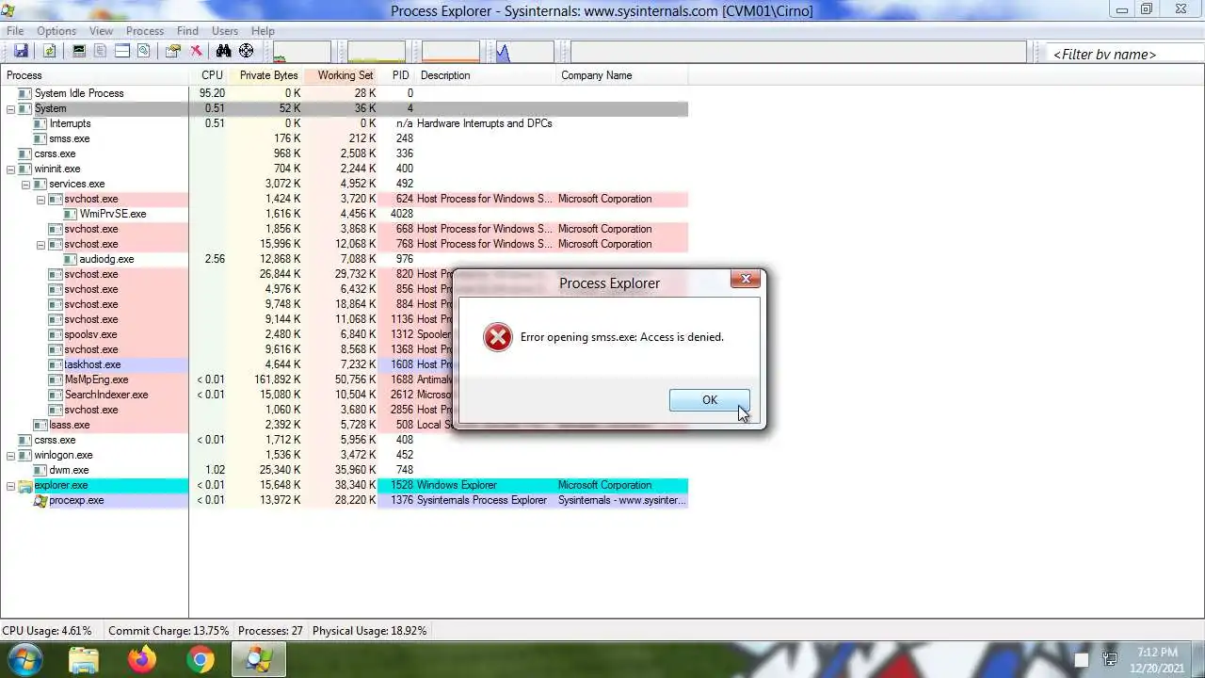
Task: Open the Properties toolbar icon
Action: click(x=173, y=51)
